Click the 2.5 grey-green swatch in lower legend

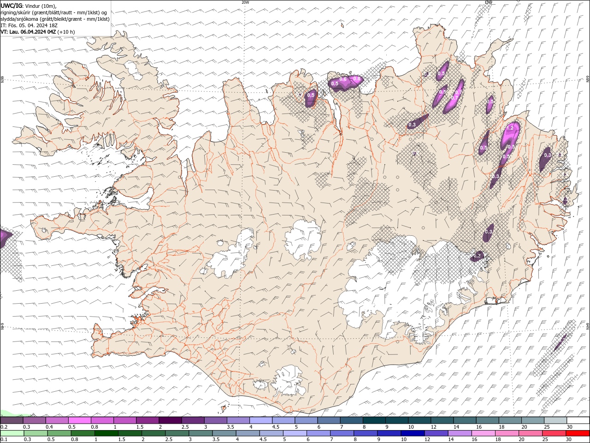(x=177, y=433)
